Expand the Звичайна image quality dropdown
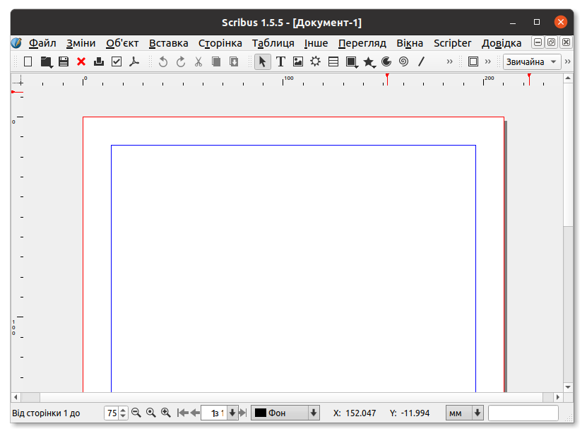 point(532,61)
